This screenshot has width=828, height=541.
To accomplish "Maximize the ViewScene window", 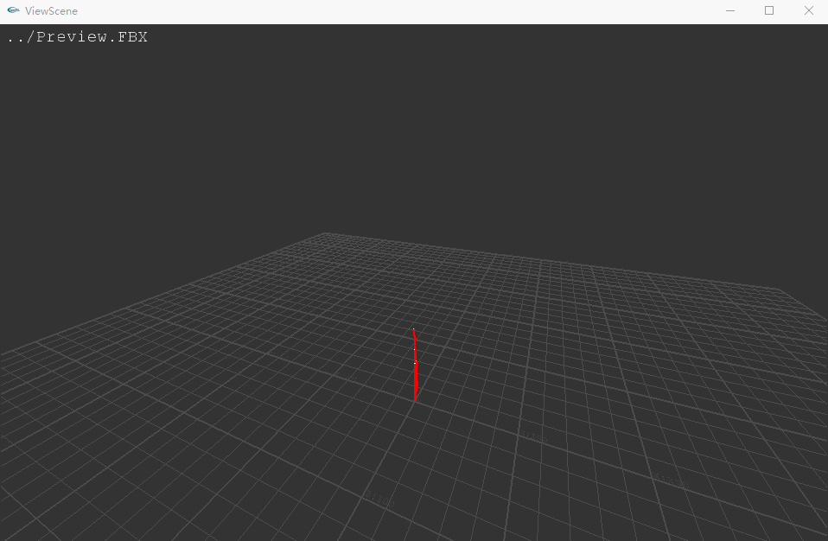I will click(769, 11).
